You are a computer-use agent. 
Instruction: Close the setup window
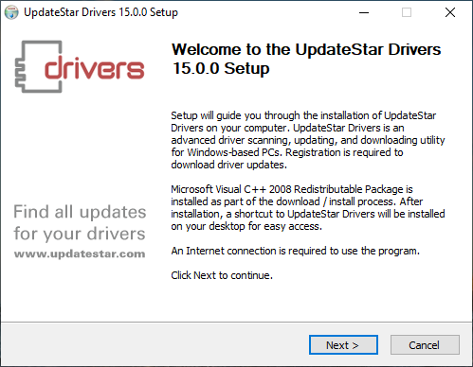tap(450, 12)
